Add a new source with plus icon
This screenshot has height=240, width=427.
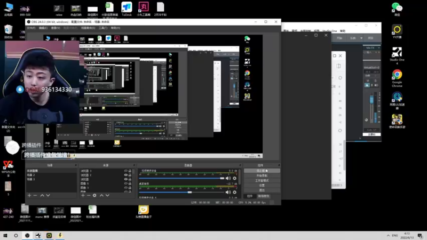tap(83, 195)
